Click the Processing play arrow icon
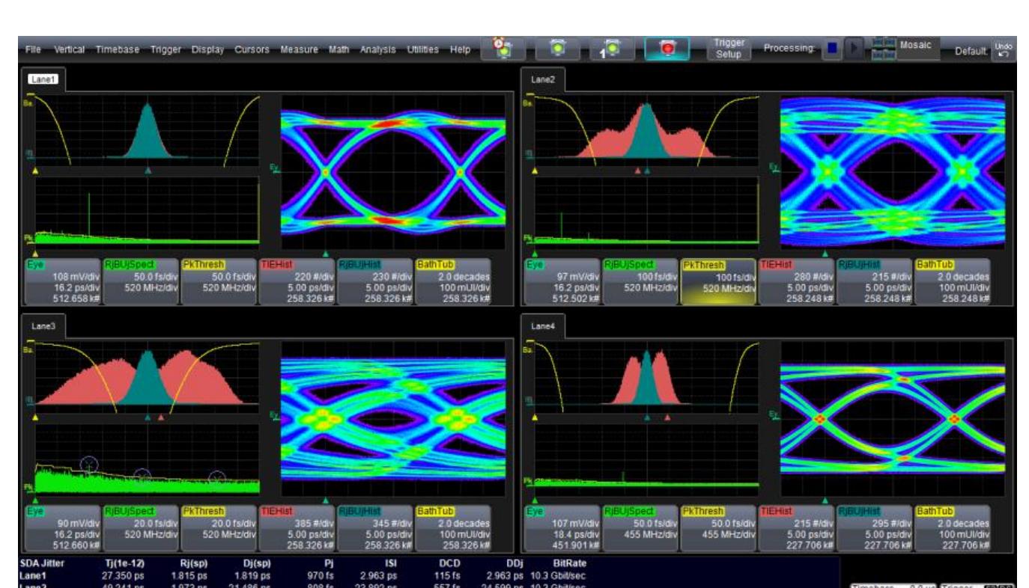The image size is (1029, 588). pyautogui.click(x=854, y=47)
